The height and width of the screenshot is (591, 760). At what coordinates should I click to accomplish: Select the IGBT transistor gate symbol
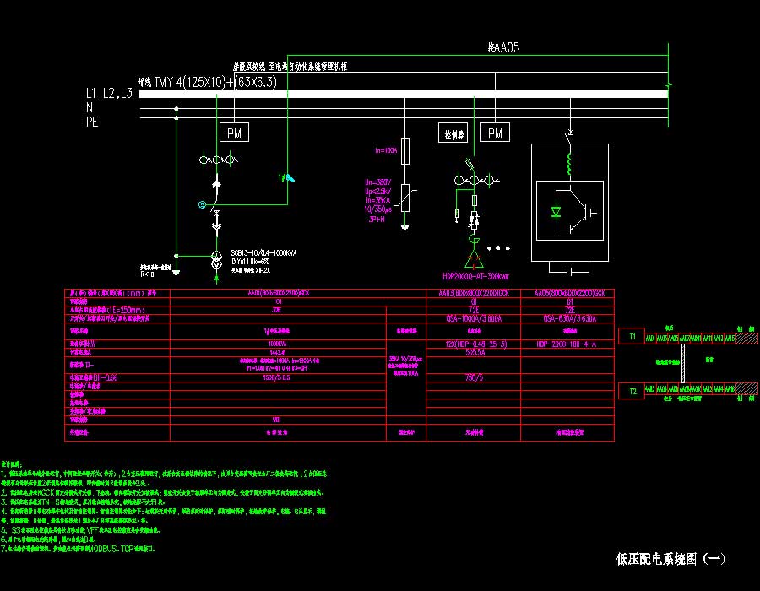[589, 212]
